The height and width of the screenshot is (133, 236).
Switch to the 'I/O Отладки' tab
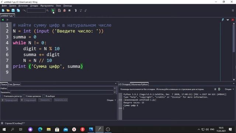coord(124,84)
